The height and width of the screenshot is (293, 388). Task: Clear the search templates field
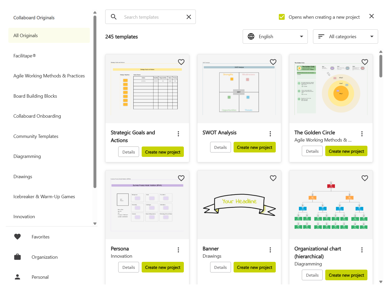[189, 17]
